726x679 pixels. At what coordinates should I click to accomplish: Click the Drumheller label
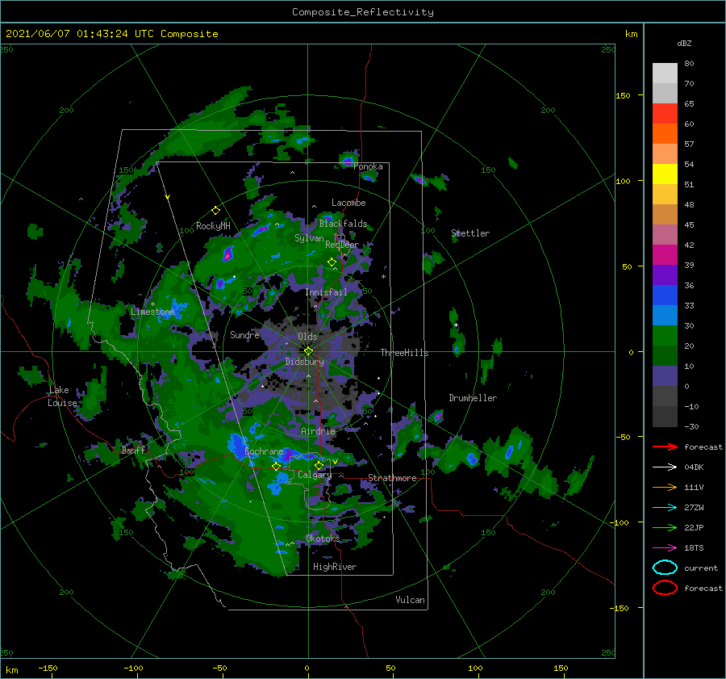(473, 398)
